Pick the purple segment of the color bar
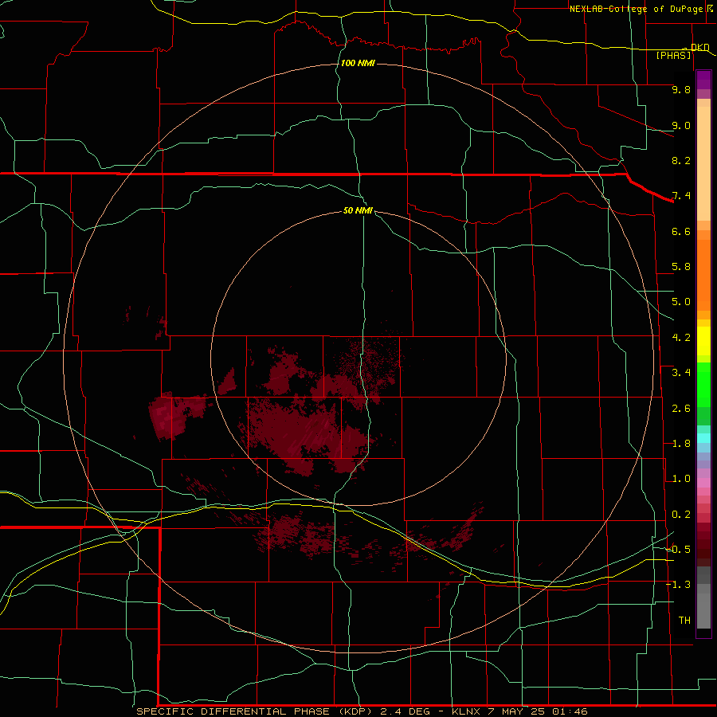The image size is (717, 717). 703,80
